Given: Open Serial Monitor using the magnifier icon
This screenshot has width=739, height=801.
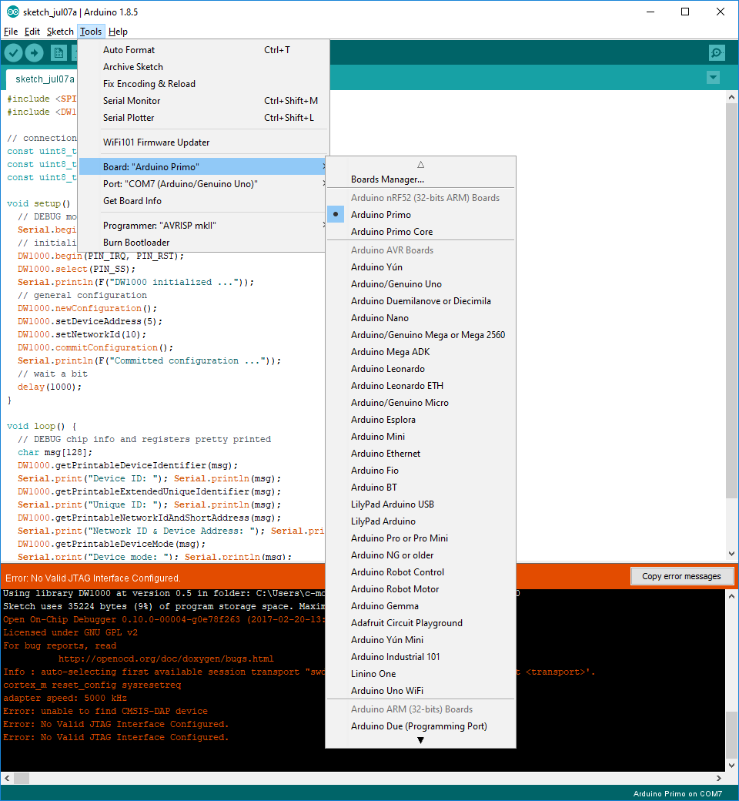Looking at the screenshot, I should click(717, 52).
